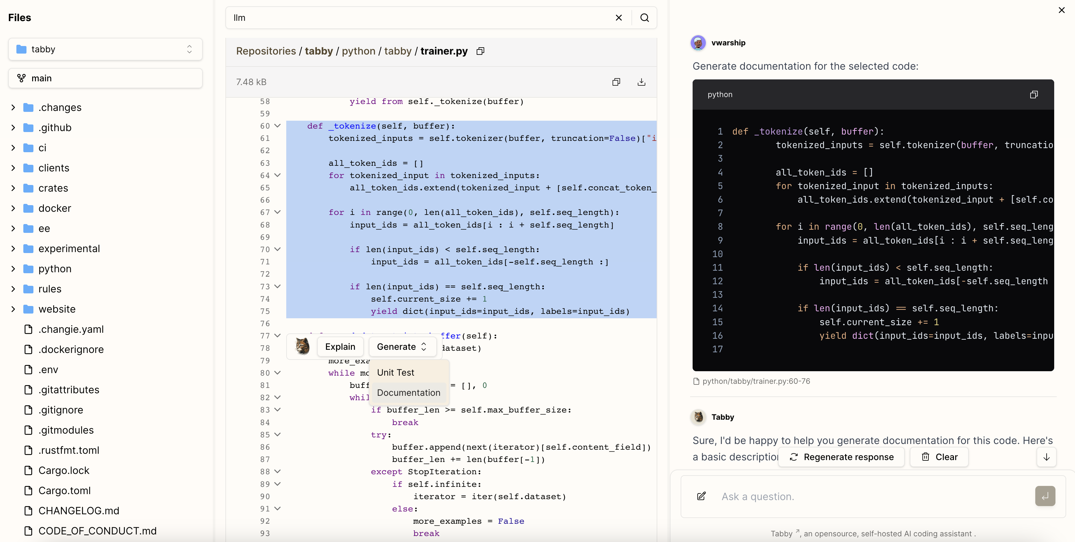Expand the python folder in file tree

(x=13, y=269)
